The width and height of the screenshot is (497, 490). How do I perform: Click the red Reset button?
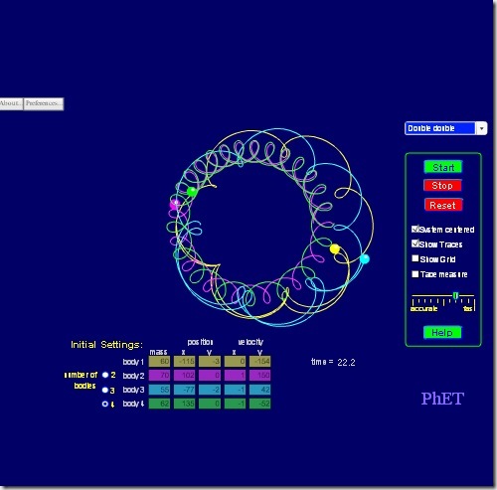pyautogui.click(x=443, y=205)
